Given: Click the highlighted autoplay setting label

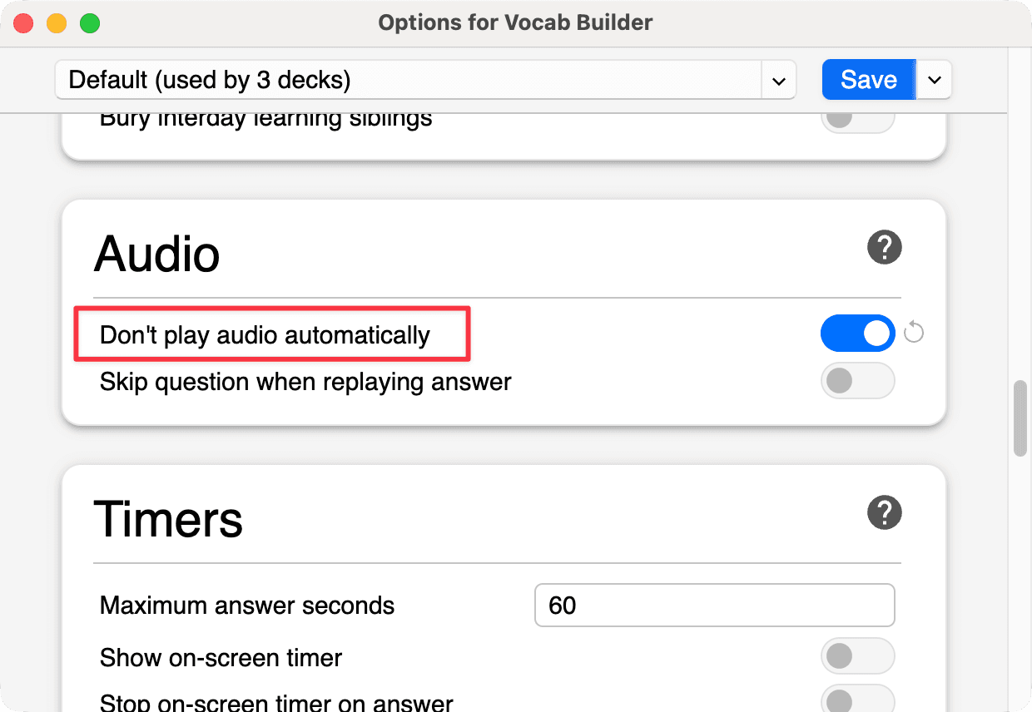Looking at the screenshot, I should (264, 334).
